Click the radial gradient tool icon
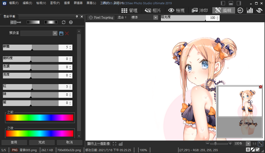The height and width of the screenshot is (153, 265). tap(51, 22)
